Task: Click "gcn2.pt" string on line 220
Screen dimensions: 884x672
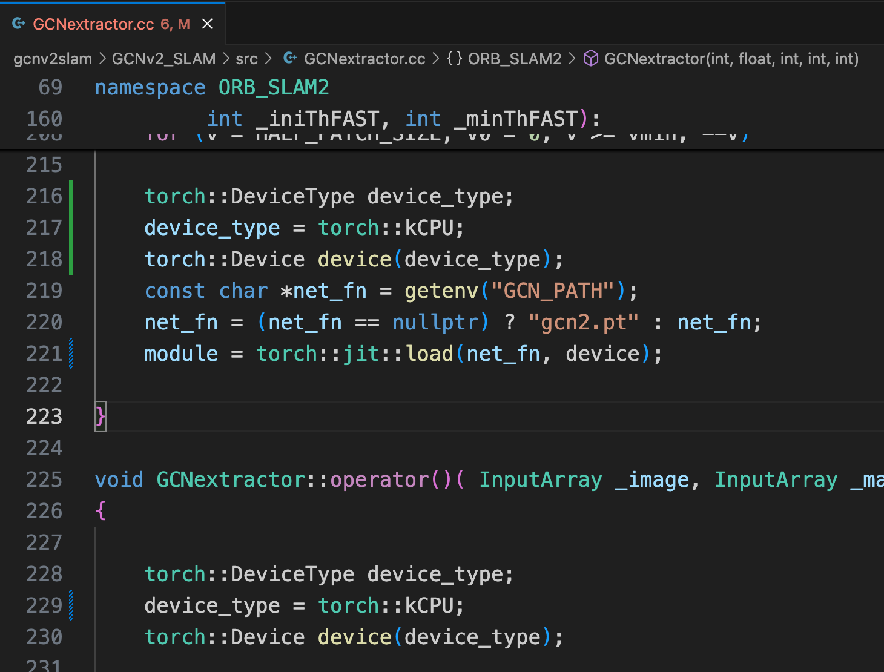Action: 583,322
